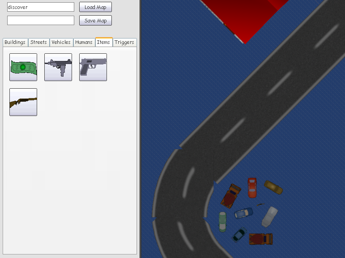This screenshot has width=345, height=258.
Task: Click the red car on the map
Action: click(x=252, y=187)
